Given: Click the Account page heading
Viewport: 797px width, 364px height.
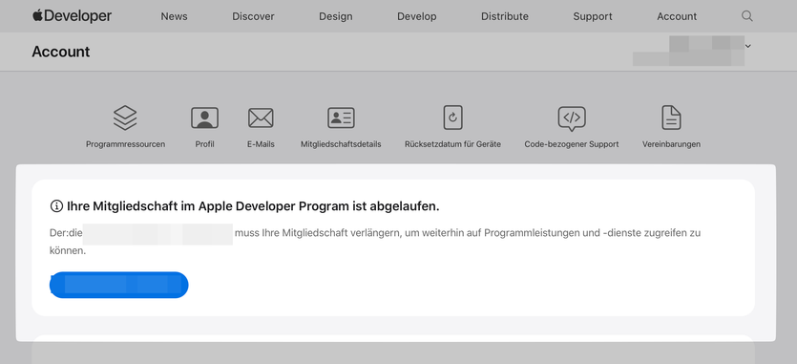Looking at the screenshot, I should coord(61,52).
